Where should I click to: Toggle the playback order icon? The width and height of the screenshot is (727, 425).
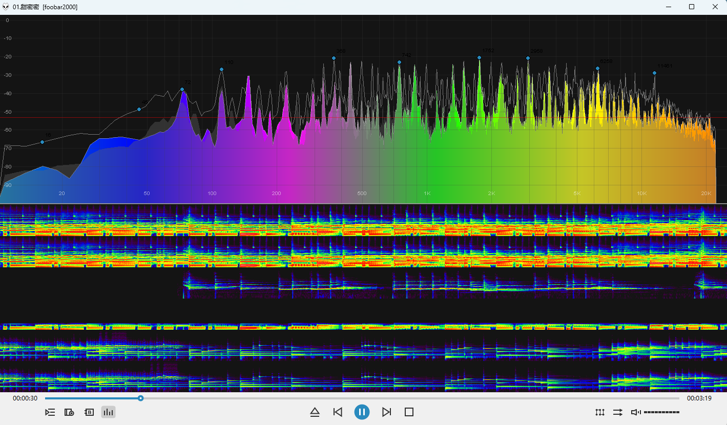618,412
